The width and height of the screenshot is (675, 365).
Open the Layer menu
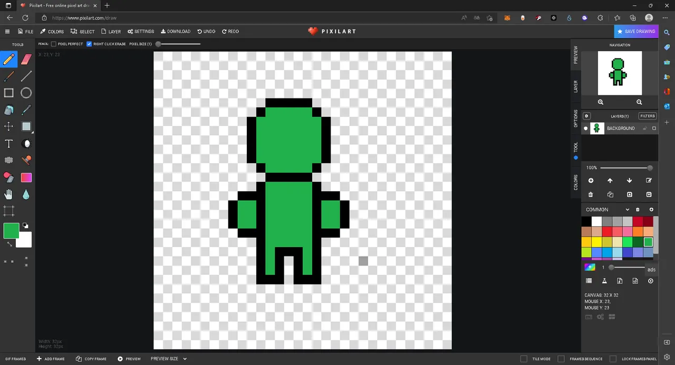click(111, 32)
